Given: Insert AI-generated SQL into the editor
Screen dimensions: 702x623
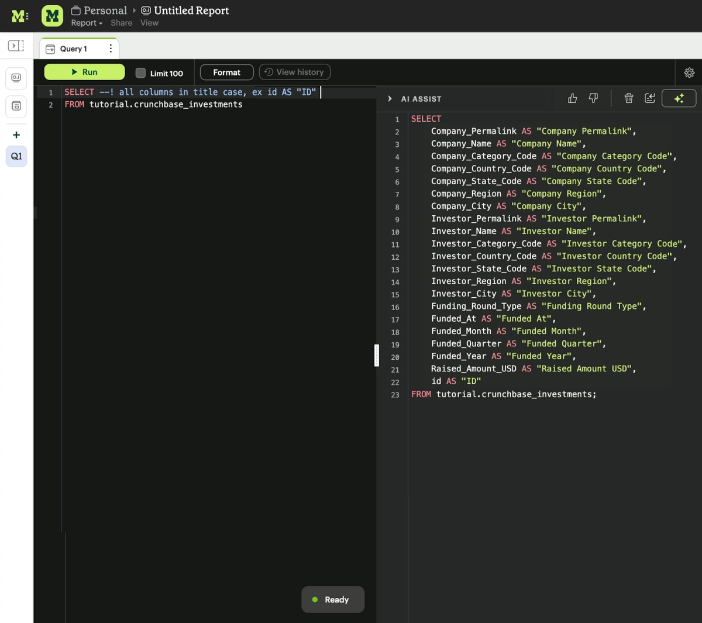Looking at the screenshot, I should tap(649, 98).
